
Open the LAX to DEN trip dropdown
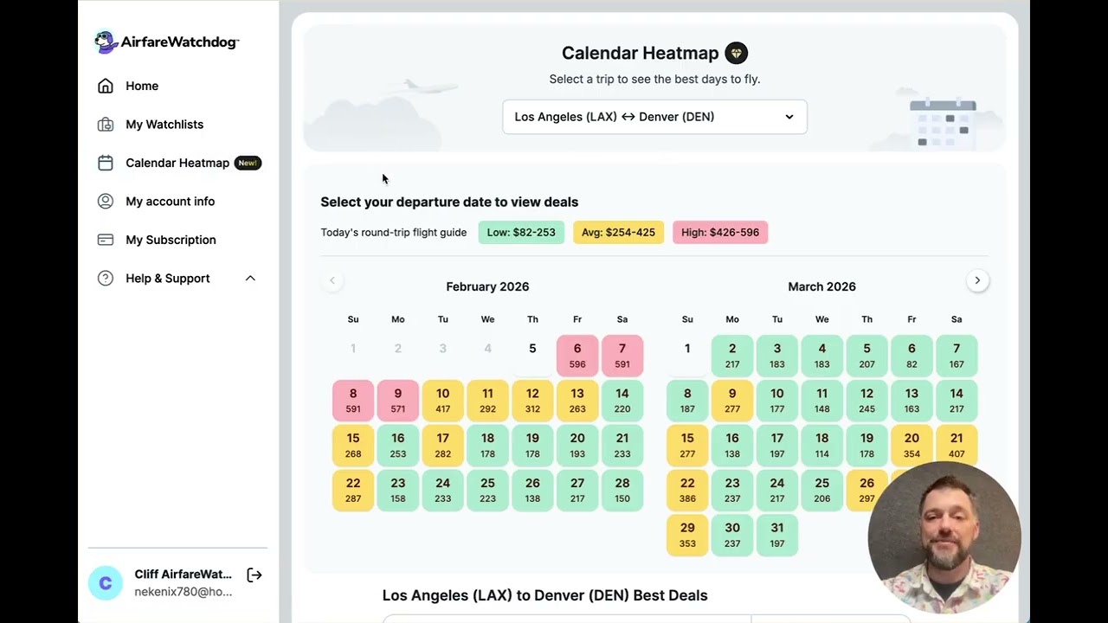pos(654,117)
